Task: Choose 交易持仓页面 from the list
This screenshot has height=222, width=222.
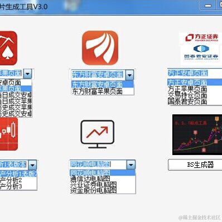Action: click(x=195, y=95)
